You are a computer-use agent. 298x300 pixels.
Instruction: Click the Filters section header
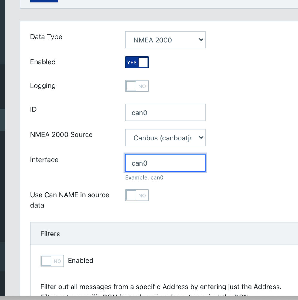point(50,234)
